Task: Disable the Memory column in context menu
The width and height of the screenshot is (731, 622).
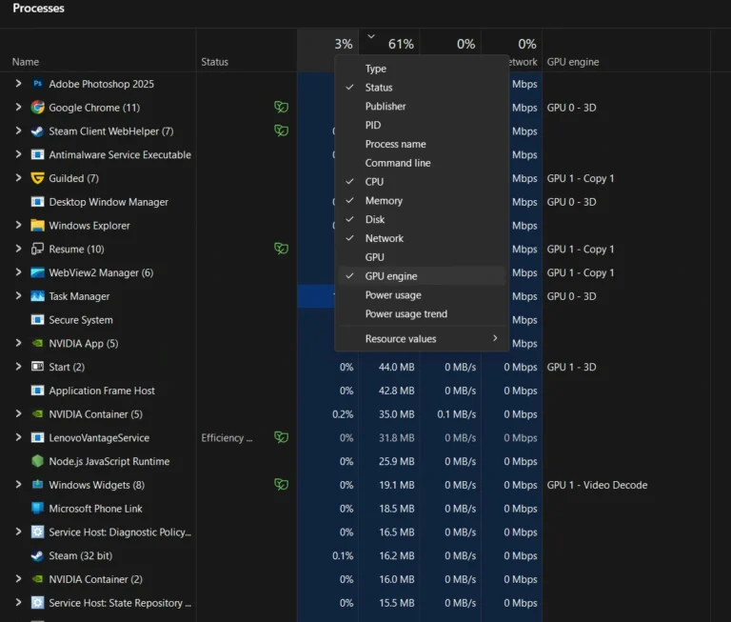Action: click(x=384, y=201)
